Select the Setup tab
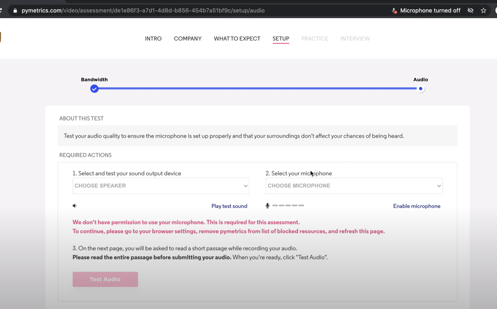The height and width of the screenshot is (309, 497). [x=281, y=38]
